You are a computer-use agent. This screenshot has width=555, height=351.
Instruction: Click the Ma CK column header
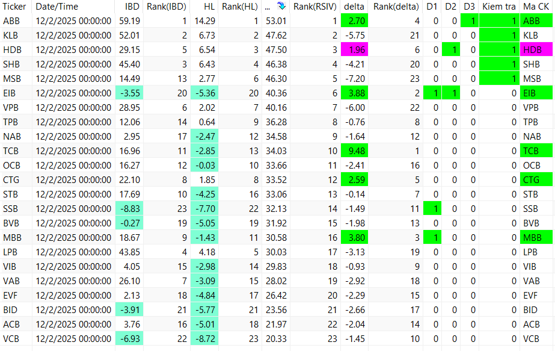tap(536, 7)
